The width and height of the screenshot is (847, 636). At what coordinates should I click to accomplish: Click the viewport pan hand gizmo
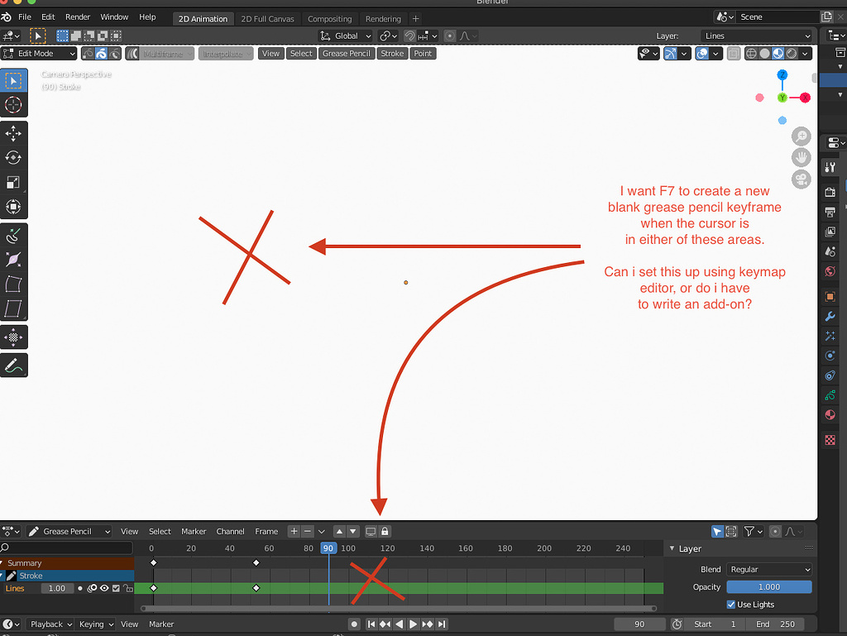coord(801,158)
